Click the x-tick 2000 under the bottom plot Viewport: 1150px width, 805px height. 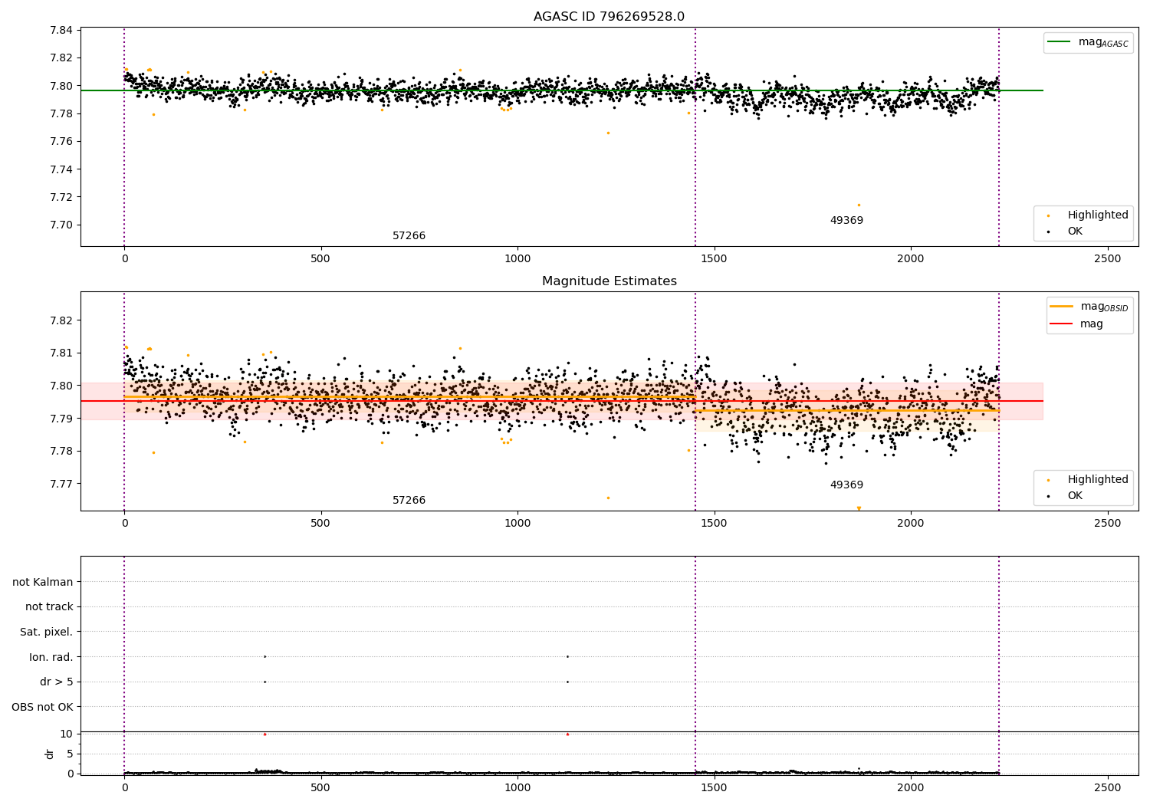coord(911,787)
